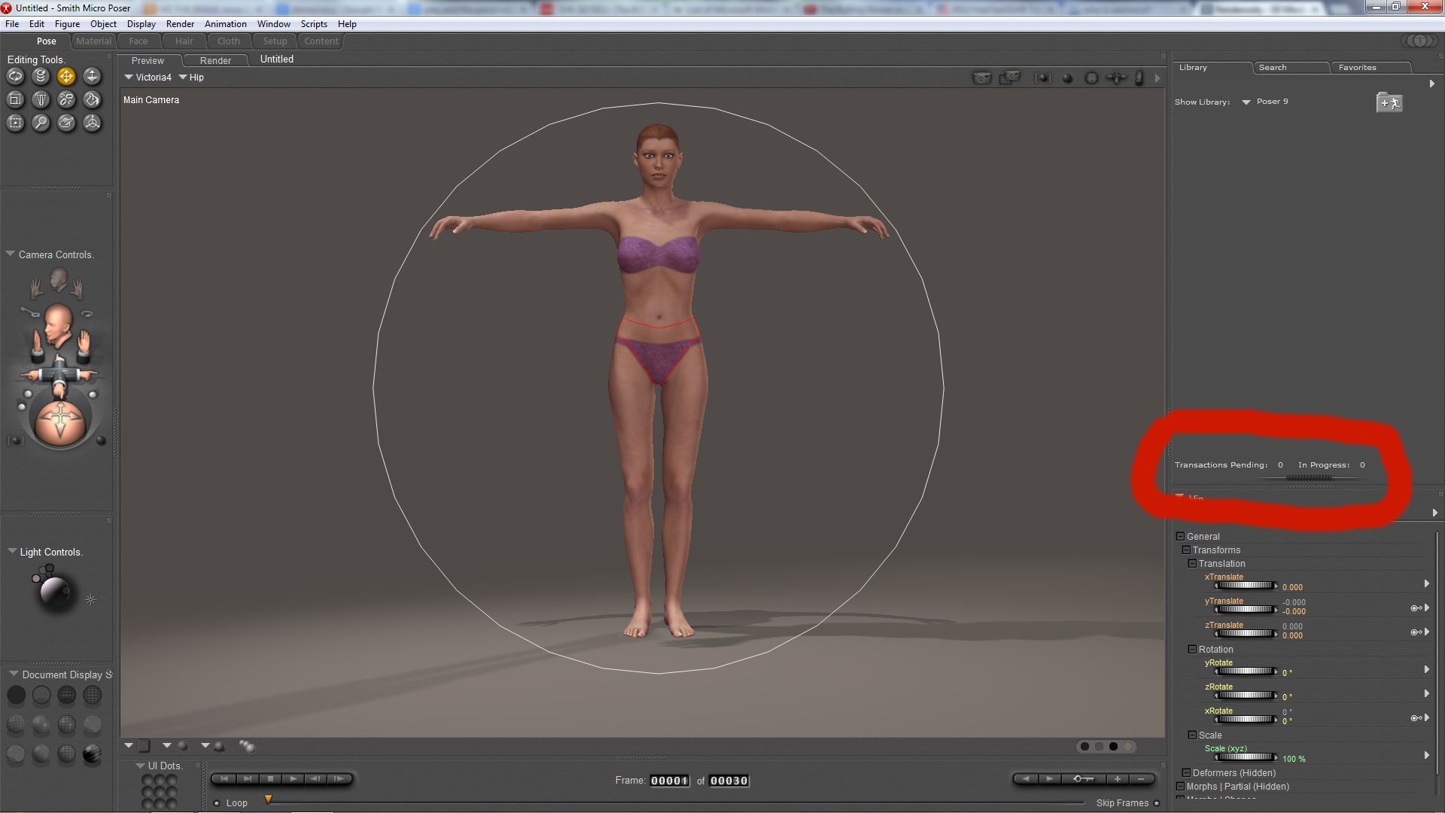This screenshot has height=813, width=1445.
Task: Activate the Translate In/Out tool
Action: click(x=92, y=76)
